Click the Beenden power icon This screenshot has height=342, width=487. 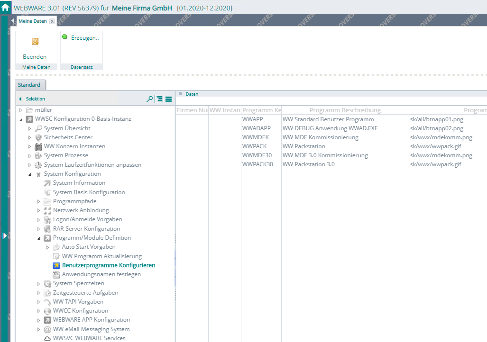click(x=35, y=42)
